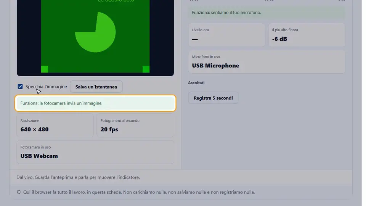Click the Il più alto finora label
366x206 pixels.
(x=285, y=30)
